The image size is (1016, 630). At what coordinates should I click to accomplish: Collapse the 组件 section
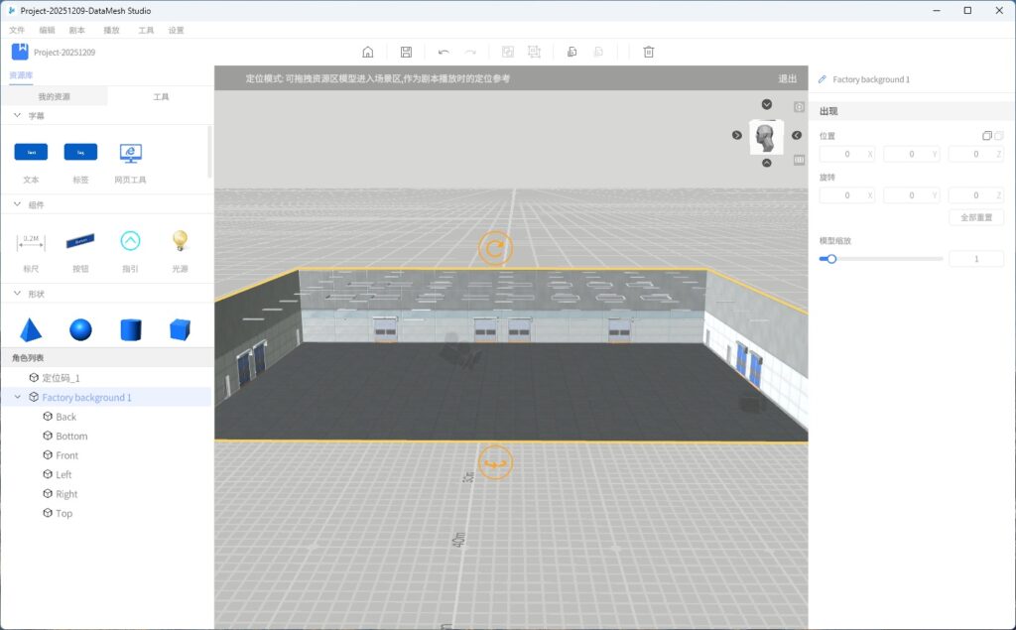(x=17, y=204)
